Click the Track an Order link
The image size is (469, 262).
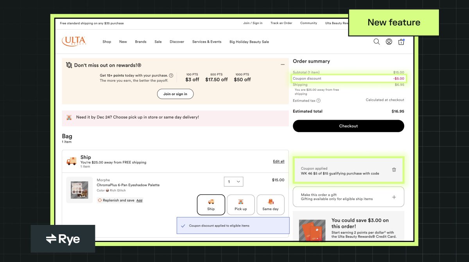pos(281,23)
